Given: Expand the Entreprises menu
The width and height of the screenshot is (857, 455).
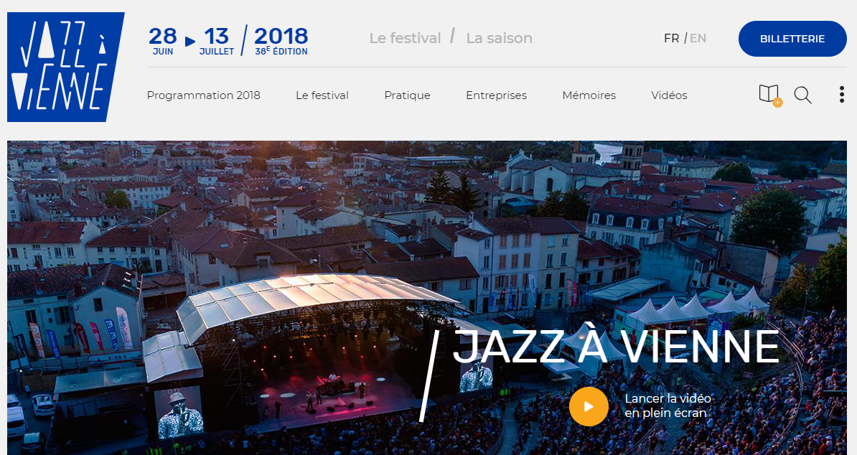Looking at the screenshot, I should point(496,95).
